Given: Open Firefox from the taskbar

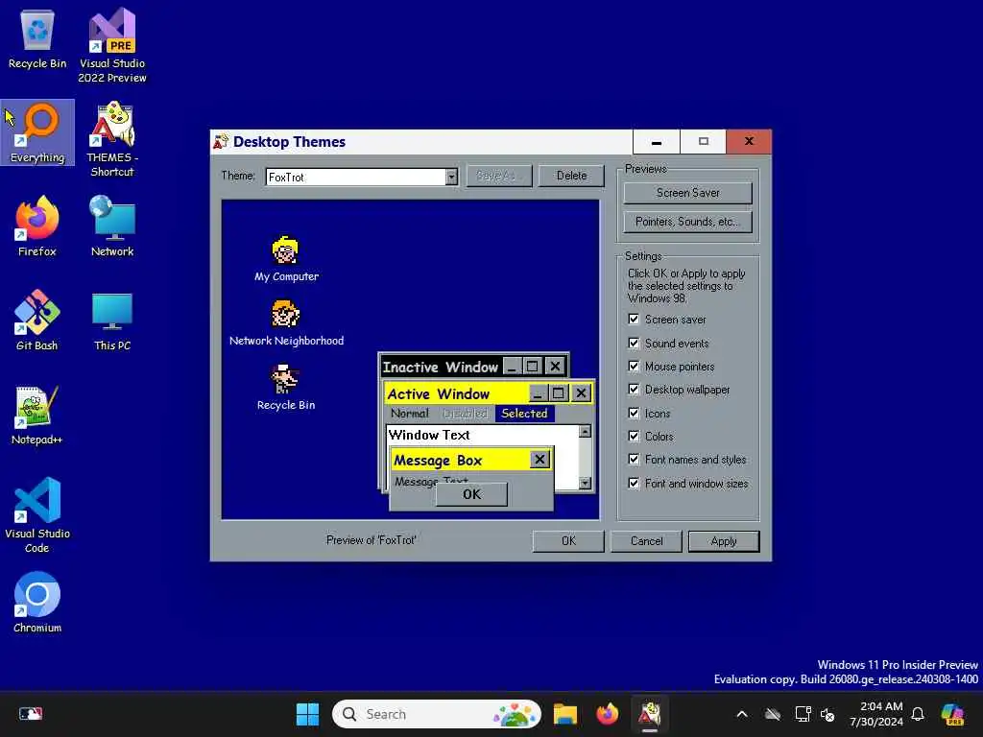Looking at the screenshot, I should (607, 714).
